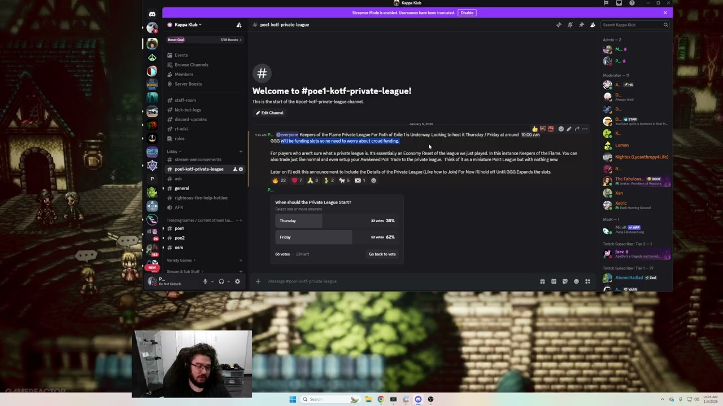
Task: Open File Explorer from the taskbar
Action: pyautogui.click(x=368, y=399)
